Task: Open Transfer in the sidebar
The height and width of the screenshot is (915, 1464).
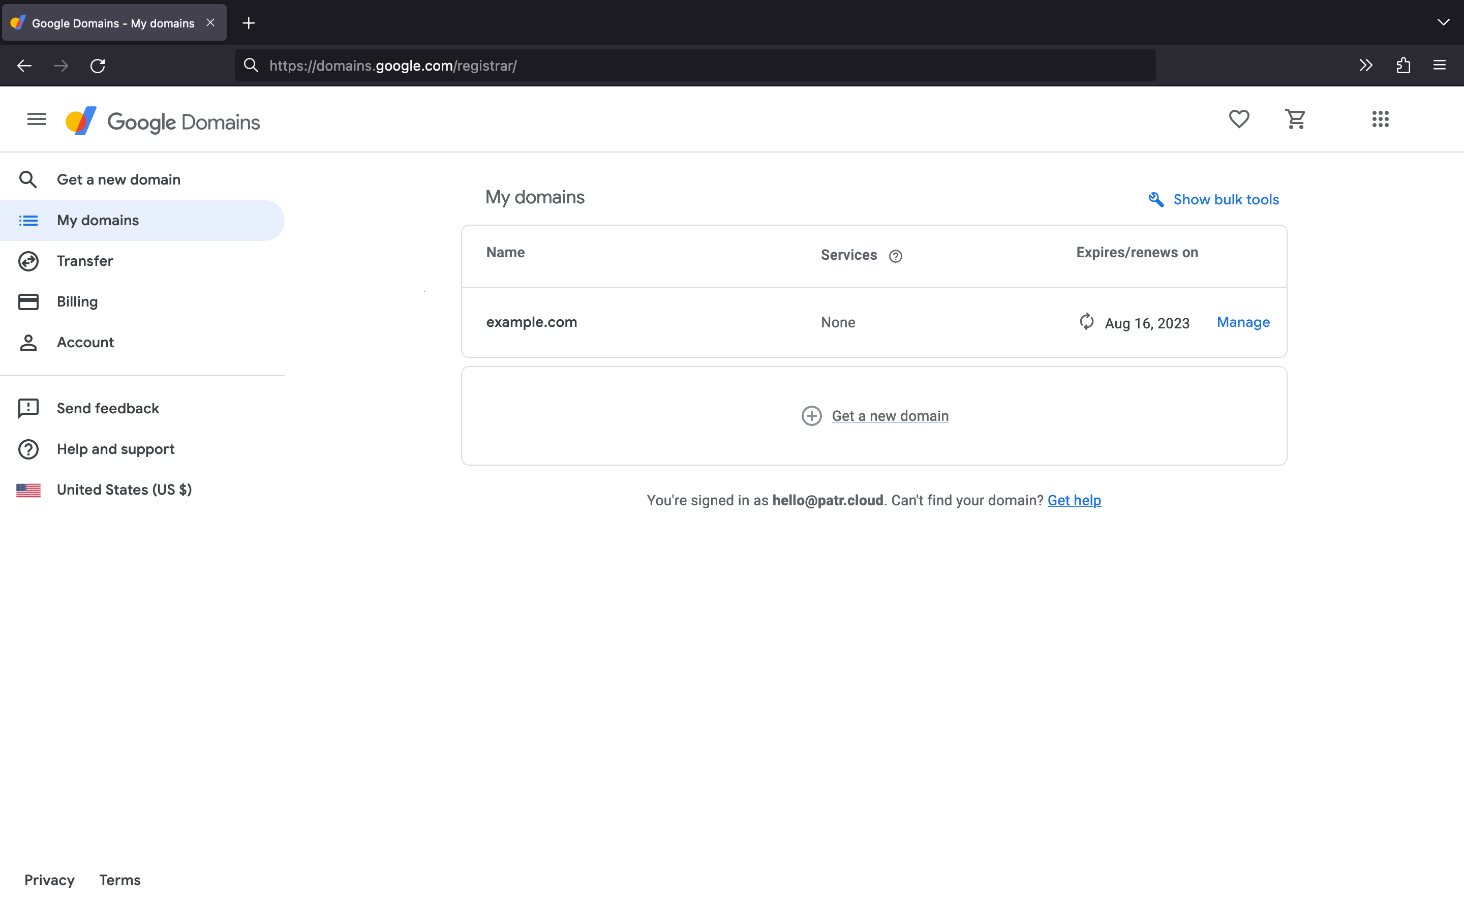Action: coord(142,261)
